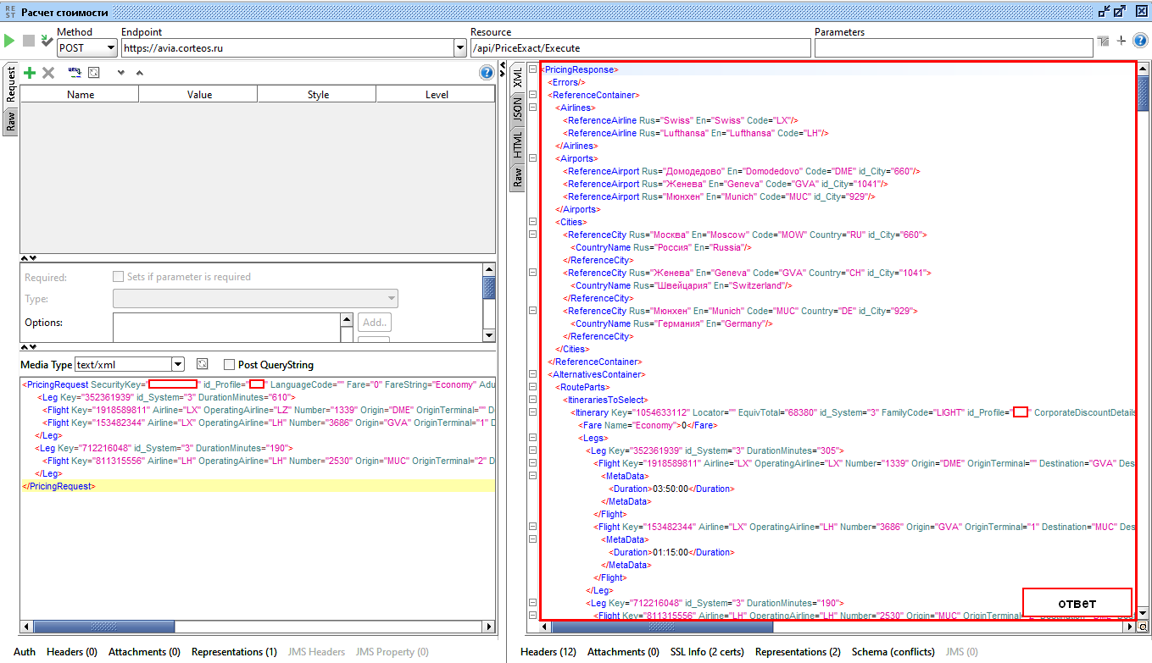1152x663 pixels.
Task: Enable the Post QueryString checkbox
Action: 229,365
